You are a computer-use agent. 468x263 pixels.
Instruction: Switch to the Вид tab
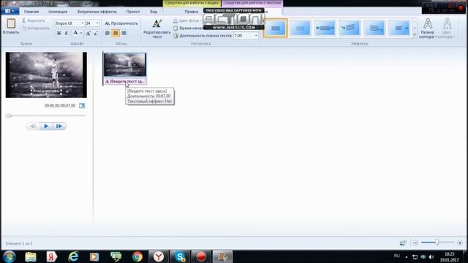(x=154, y=12)
